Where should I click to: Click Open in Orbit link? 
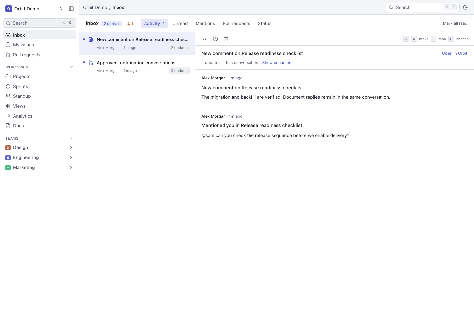tap(455, 53)
